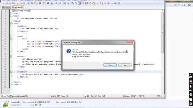Click the Stop macro recording icon
193x108 pixels.
(109, 3)
